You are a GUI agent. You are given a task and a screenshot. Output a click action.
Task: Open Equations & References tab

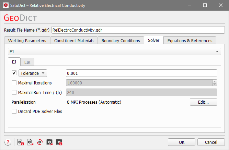(x=190, y=41)
